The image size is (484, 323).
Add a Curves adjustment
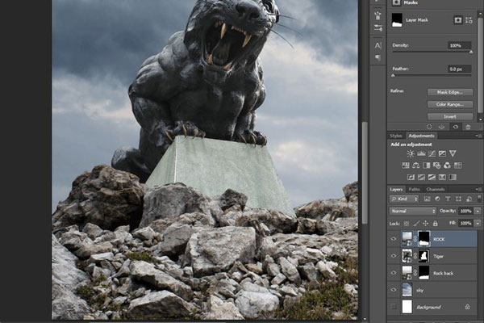pyautogui.click(x=432, y=153)
